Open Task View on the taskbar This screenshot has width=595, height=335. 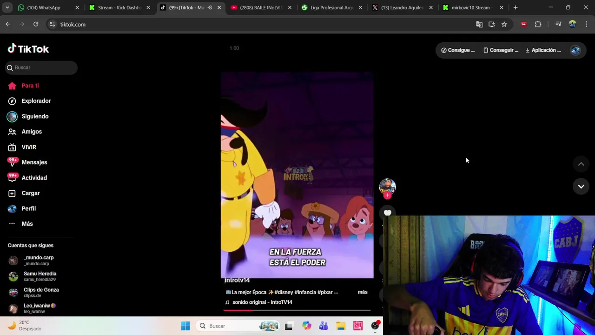point(289,326)
